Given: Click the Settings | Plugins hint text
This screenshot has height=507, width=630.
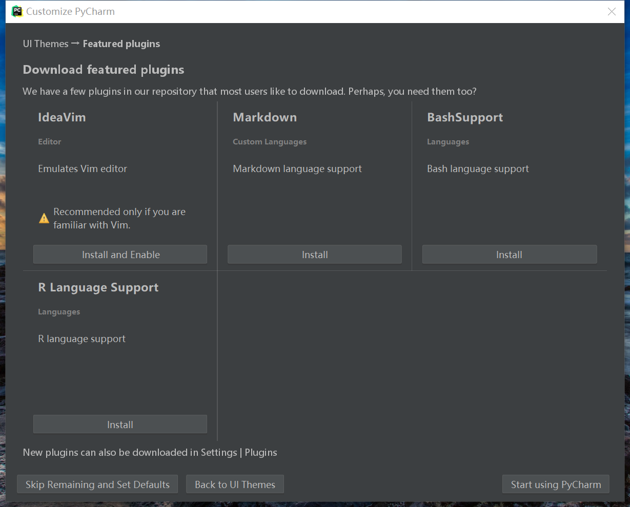Looking at the screenshot, I should [150, 452].
